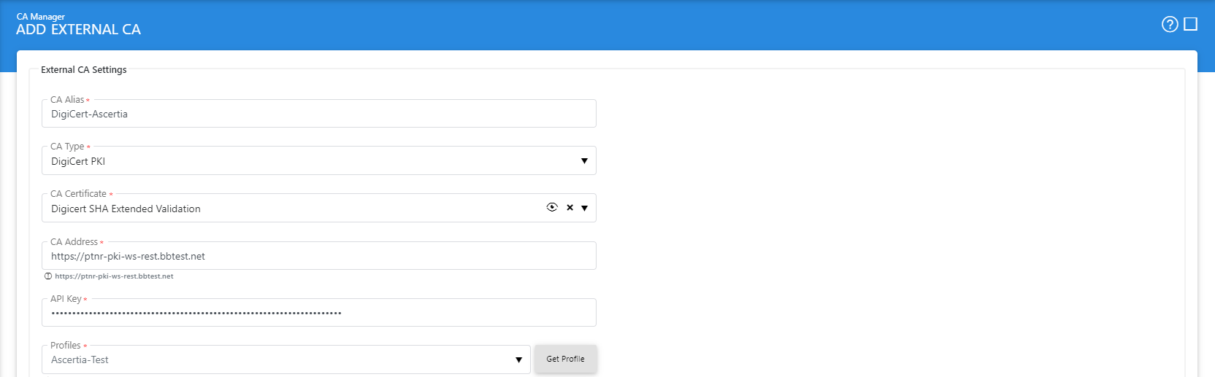
Task: Click the CA Alias field label
Action: pyautogui.click(x=67, y=100)
